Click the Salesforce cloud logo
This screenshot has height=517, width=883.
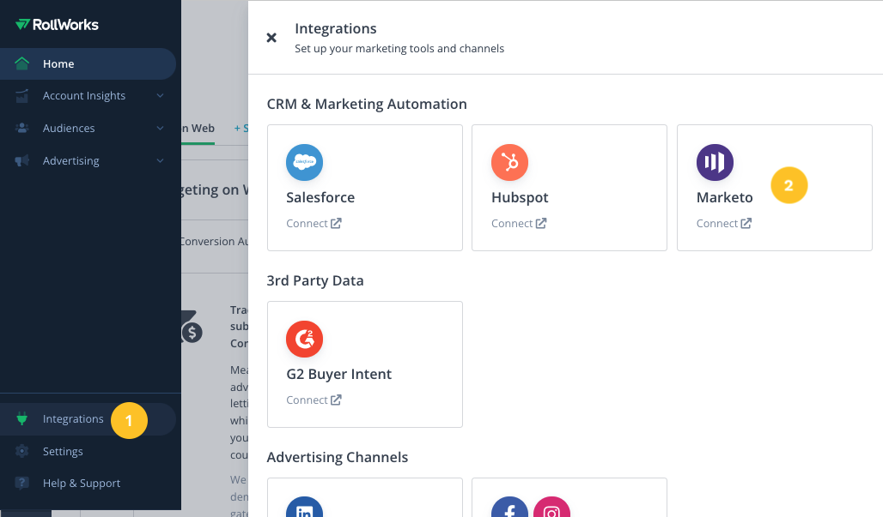305,162
